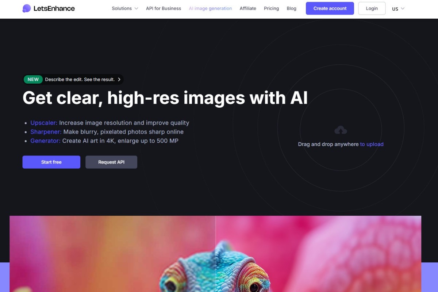
Task: Open API for Business page
Action: pyautogui.click(x=164, y=8)
